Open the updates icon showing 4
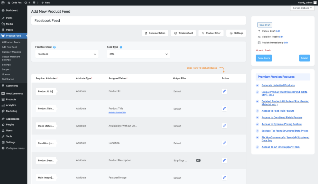This screenshot has height=184, width=318. pyautogui.click(x=27, y=2)
